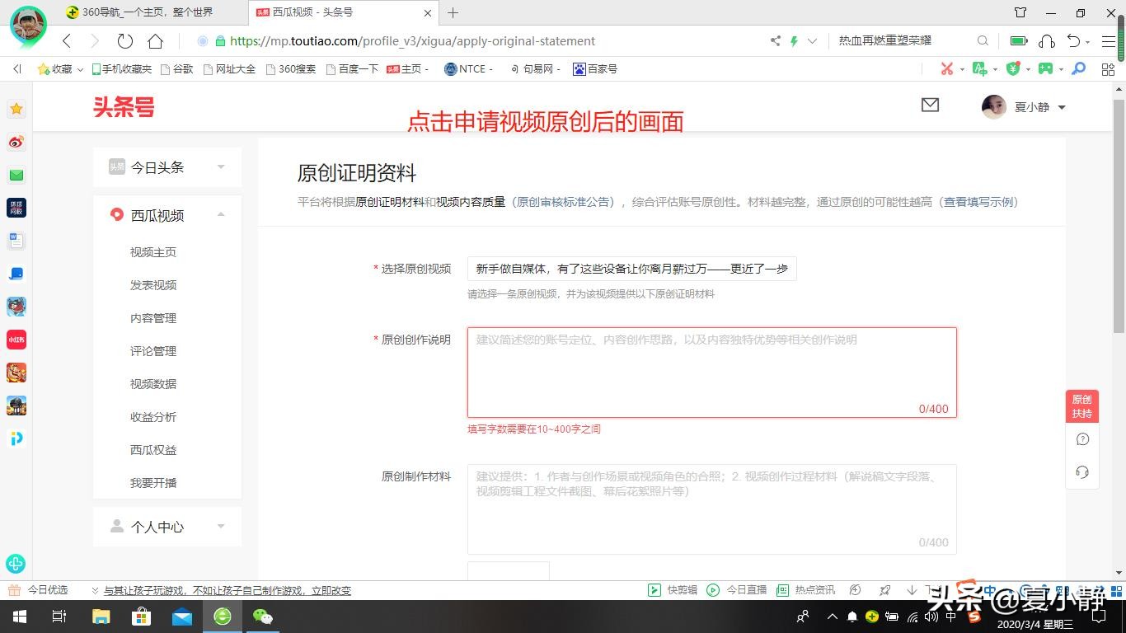Click the search magnifier icon in search box
Screen dimensions: 1126x633
click(983, 40)
